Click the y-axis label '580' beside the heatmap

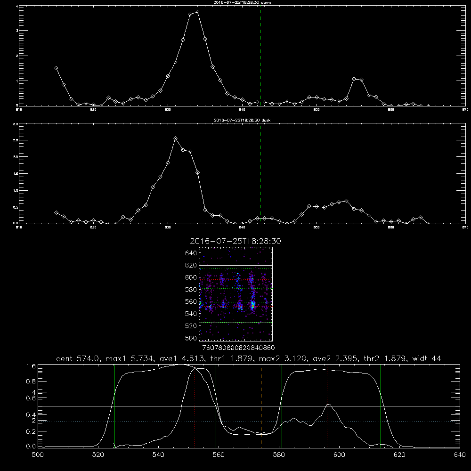pos(191,290)
